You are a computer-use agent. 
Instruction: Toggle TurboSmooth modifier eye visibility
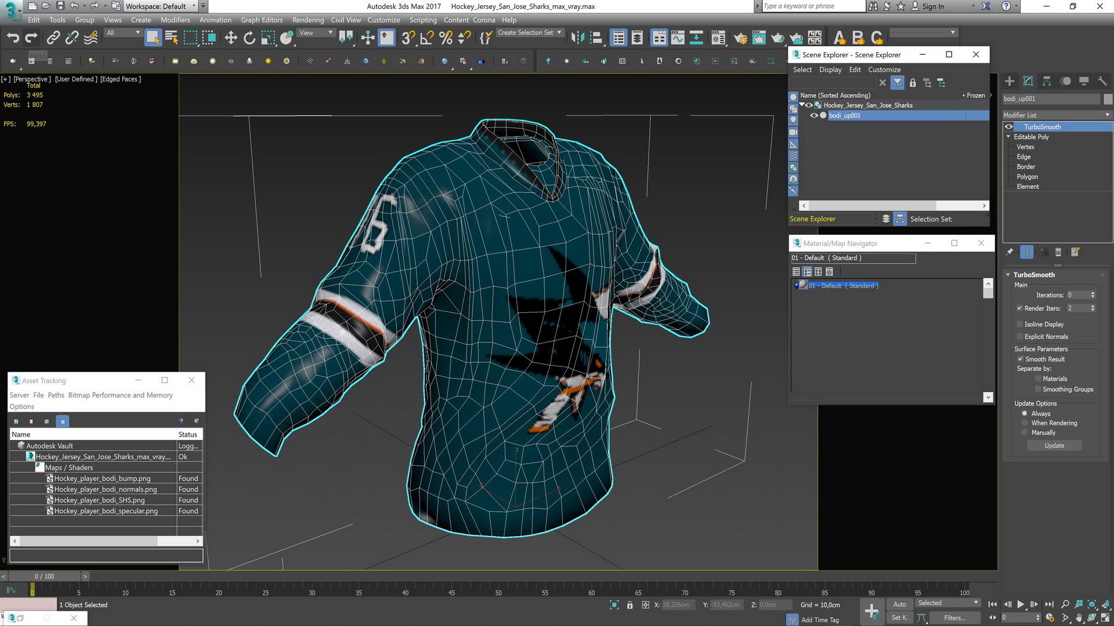click(x=1009, y=127)
